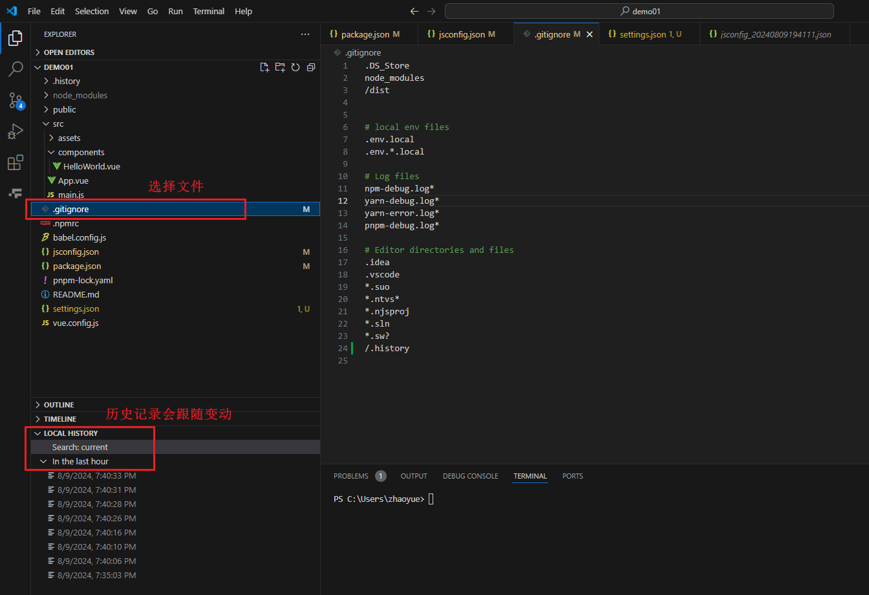Click the New File icon in DEMO01 header
The height and width of the screenshot is (595, 869).
pyautogui.click(x=264, y=67)
